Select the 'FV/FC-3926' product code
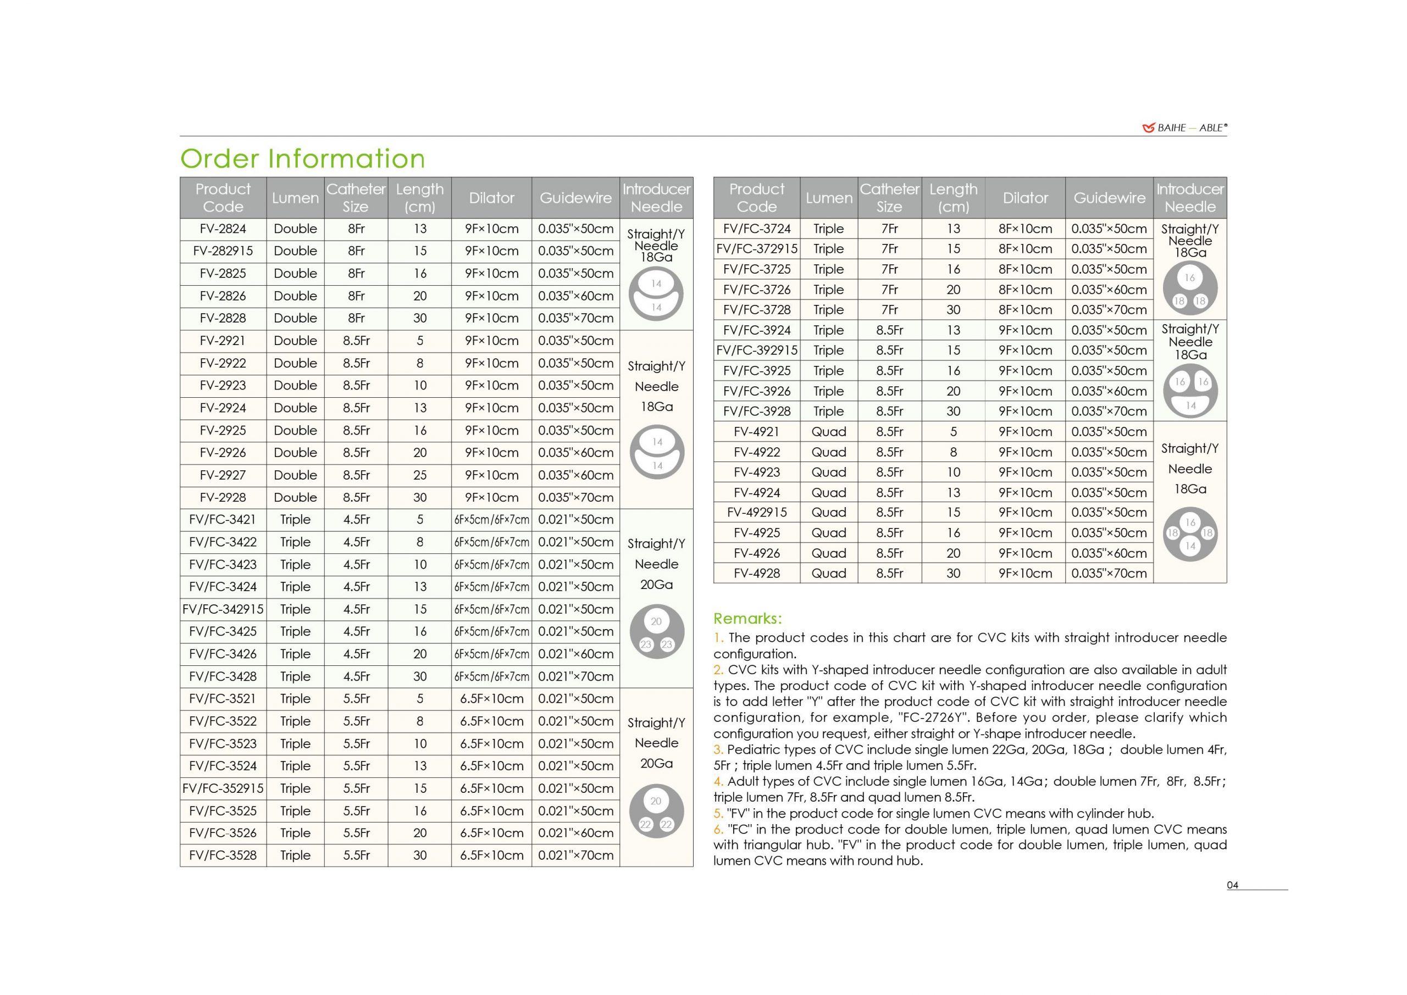The image size is (1407, 995). 757,391
